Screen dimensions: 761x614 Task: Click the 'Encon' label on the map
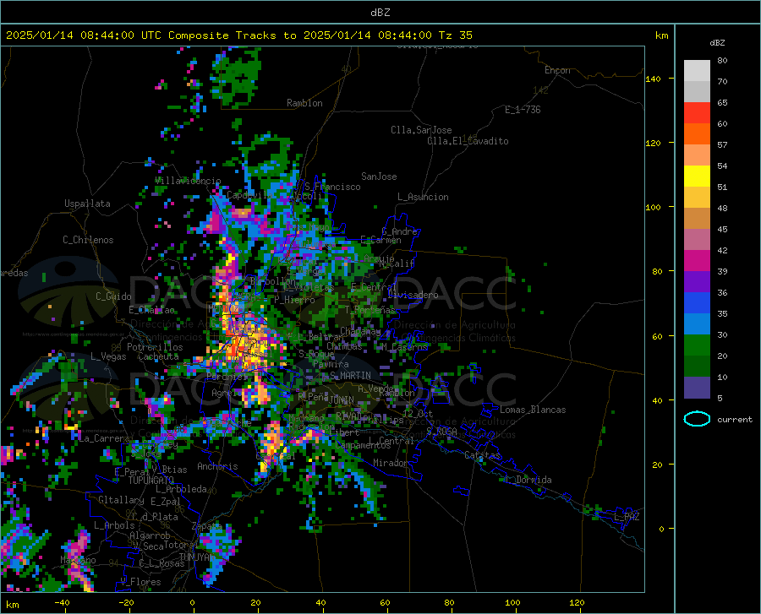tap(557, 70)
